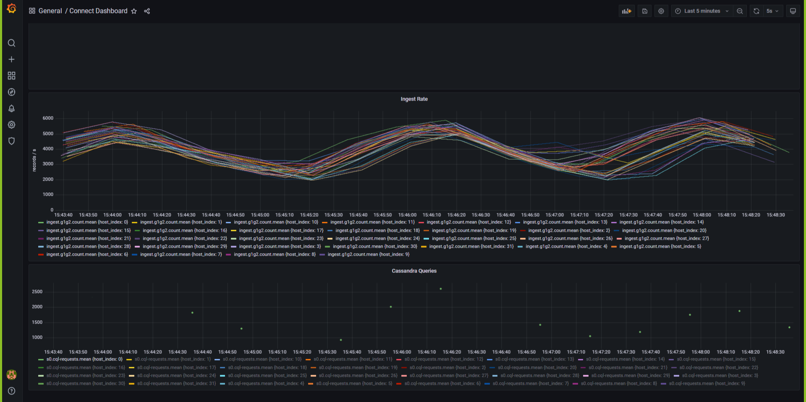Viewport: 806px width, 402px height.
Task: Open the Ingest Rate panel menu
Action: click(414, 99)
